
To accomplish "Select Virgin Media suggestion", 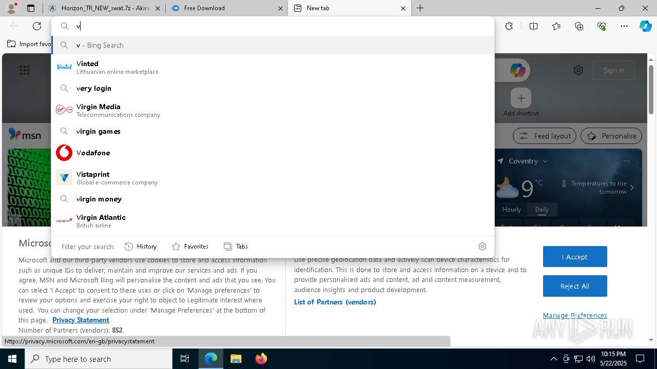I will pyautogui.click(x=273, y=110).
